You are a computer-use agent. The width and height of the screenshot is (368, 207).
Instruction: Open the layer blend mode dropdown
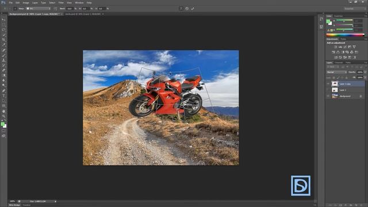point(336,72)
